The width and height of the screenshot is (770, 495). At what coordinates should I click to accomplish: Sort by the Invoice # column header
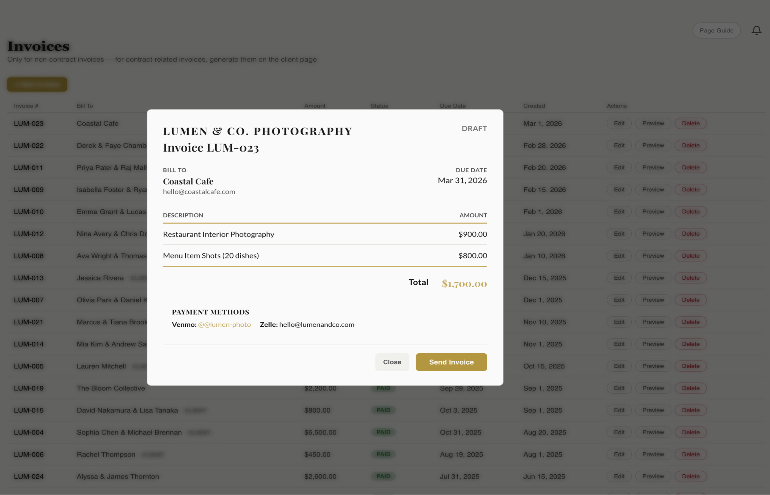coord(26,105)
